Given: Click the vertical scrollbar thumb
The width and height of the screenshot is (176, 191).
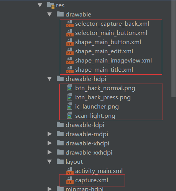Looking at the screenshot, I should tap(173, 49).
